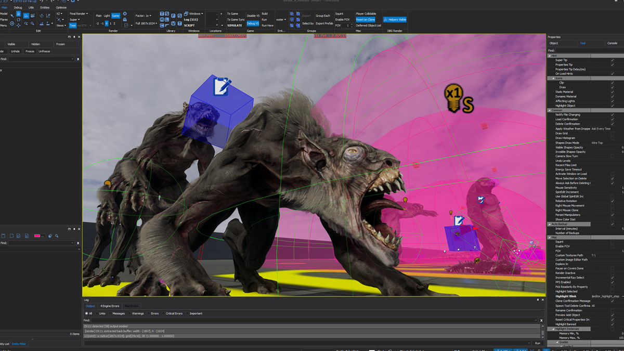Toggle the Super Tip checkbox
This screenshot has width=624, height=351.
tap(612, 60)
